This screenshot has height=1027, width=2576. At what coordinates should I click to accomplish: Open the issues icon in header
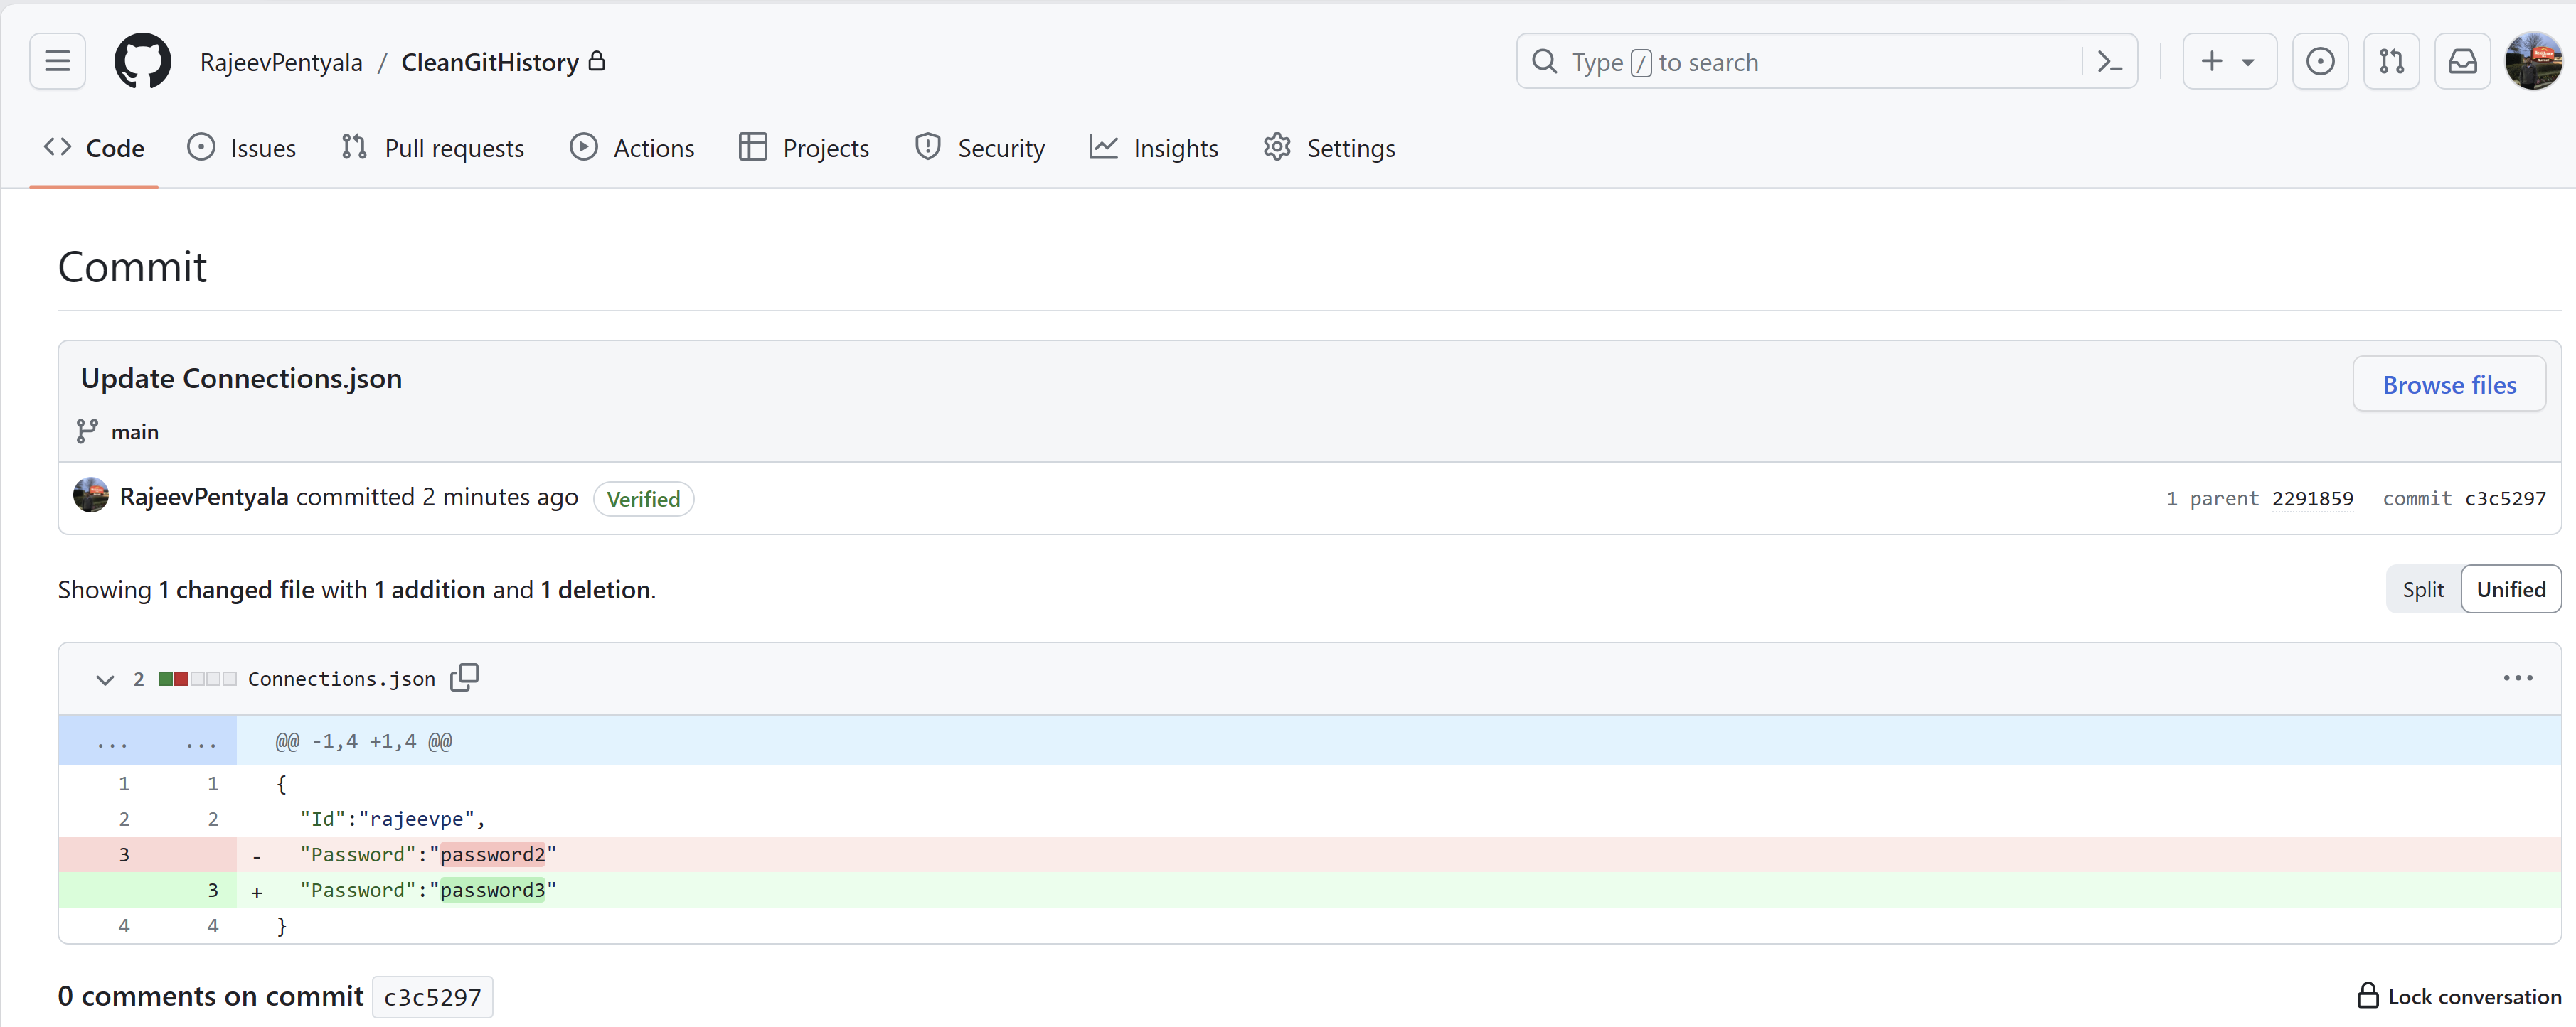coord(2320,62)
